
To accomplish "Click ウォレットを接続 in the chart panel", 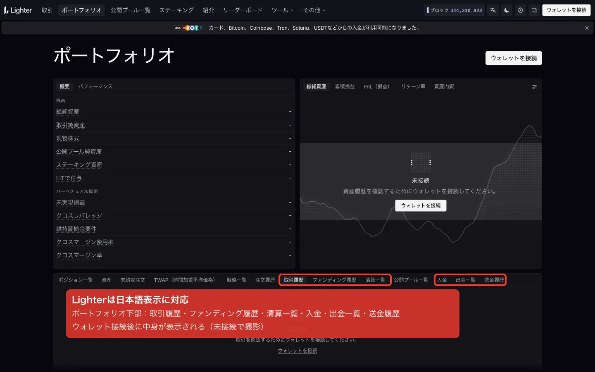I will [421, 205].
